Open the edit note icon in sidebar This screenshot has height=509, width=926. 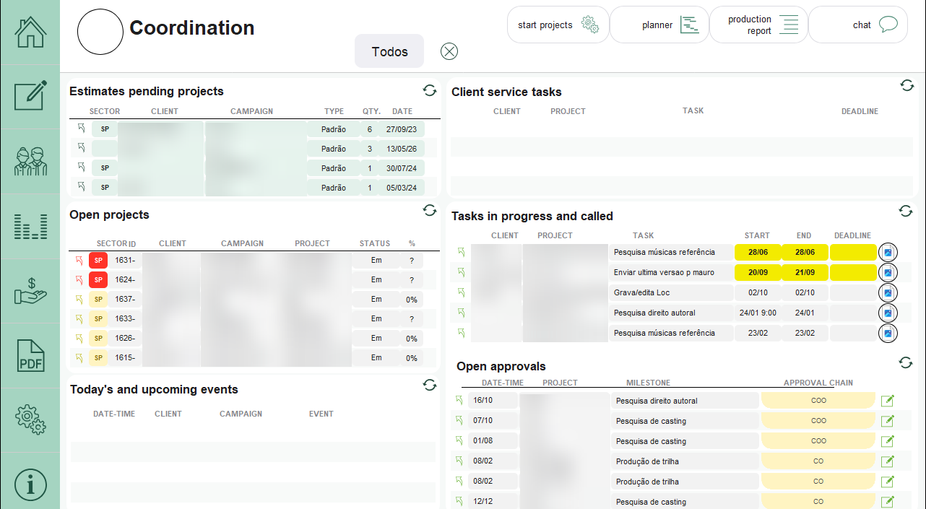[30, 95]
